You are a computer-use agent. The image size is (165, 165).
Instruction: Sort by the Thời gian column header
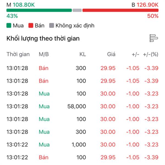pyautogui.click(x=18, y=54)
